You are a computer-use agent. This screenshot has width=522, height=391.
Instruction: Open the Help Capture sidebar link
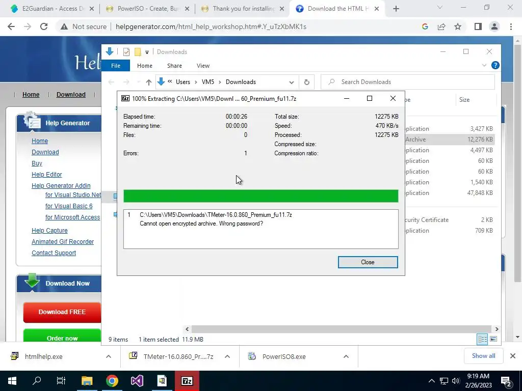[x=49, y=231]
